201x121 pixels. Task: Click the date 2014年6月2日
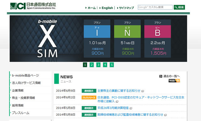point(66,97)
